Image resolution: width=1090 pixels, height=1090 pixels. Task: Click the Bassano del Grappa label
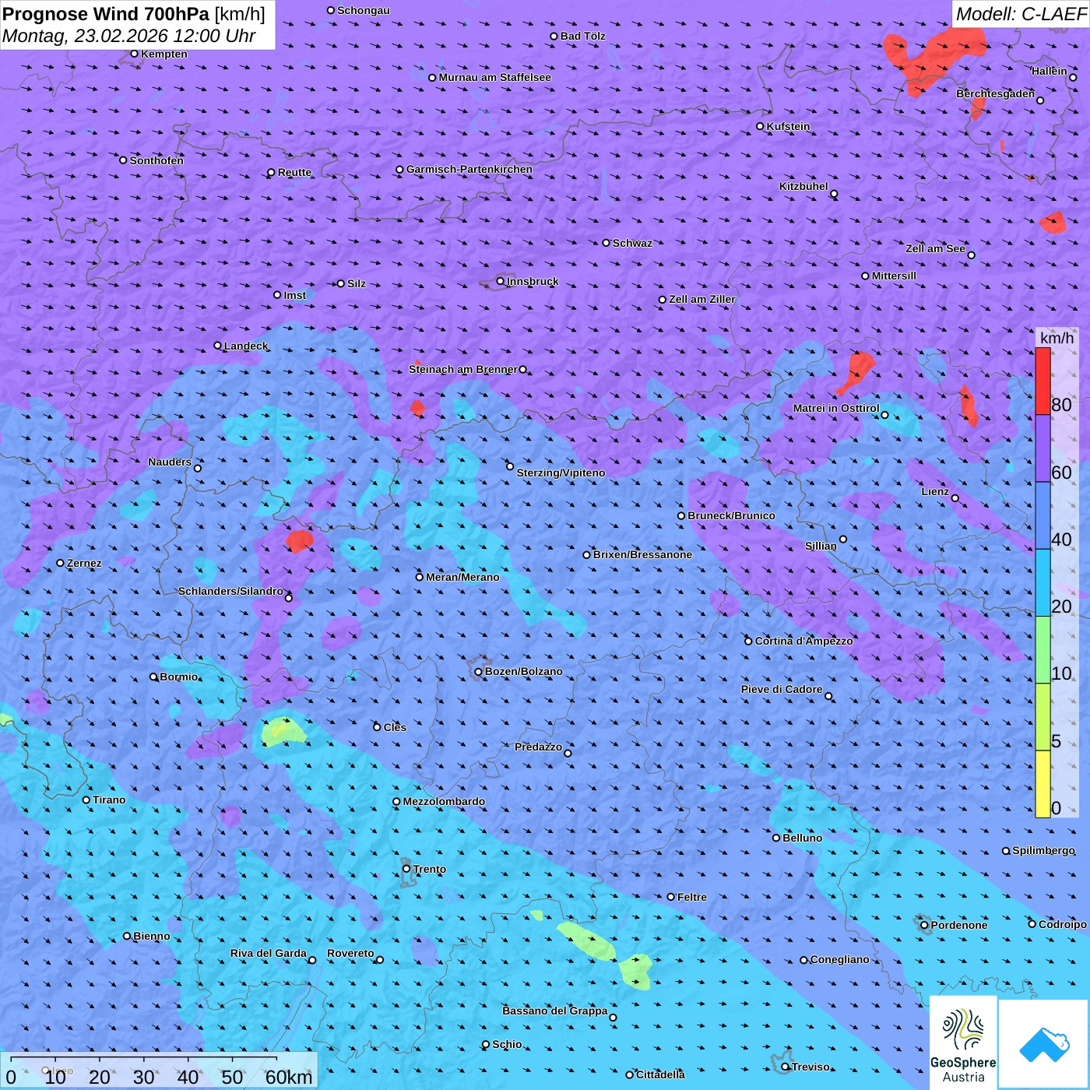pyautogui.click(x=555, y=1011)
